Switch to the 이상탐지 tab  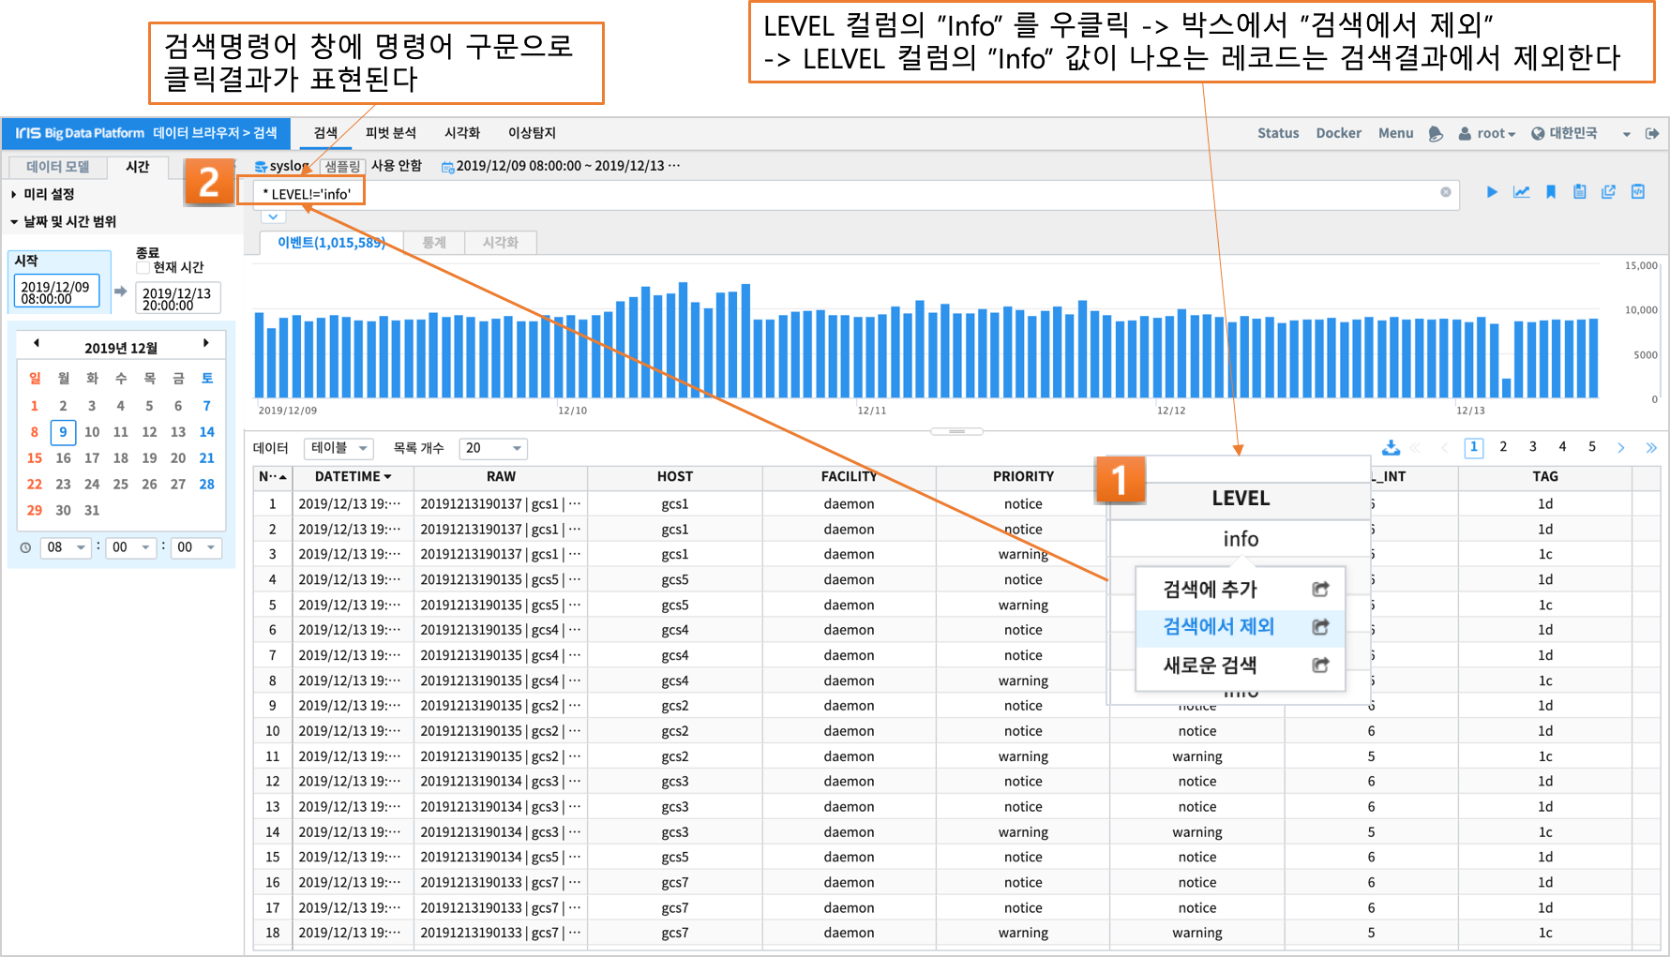click(x=532, y=133)
